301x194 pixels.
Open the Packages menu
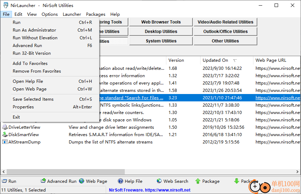pyautogui.click(x=96, y=14)
